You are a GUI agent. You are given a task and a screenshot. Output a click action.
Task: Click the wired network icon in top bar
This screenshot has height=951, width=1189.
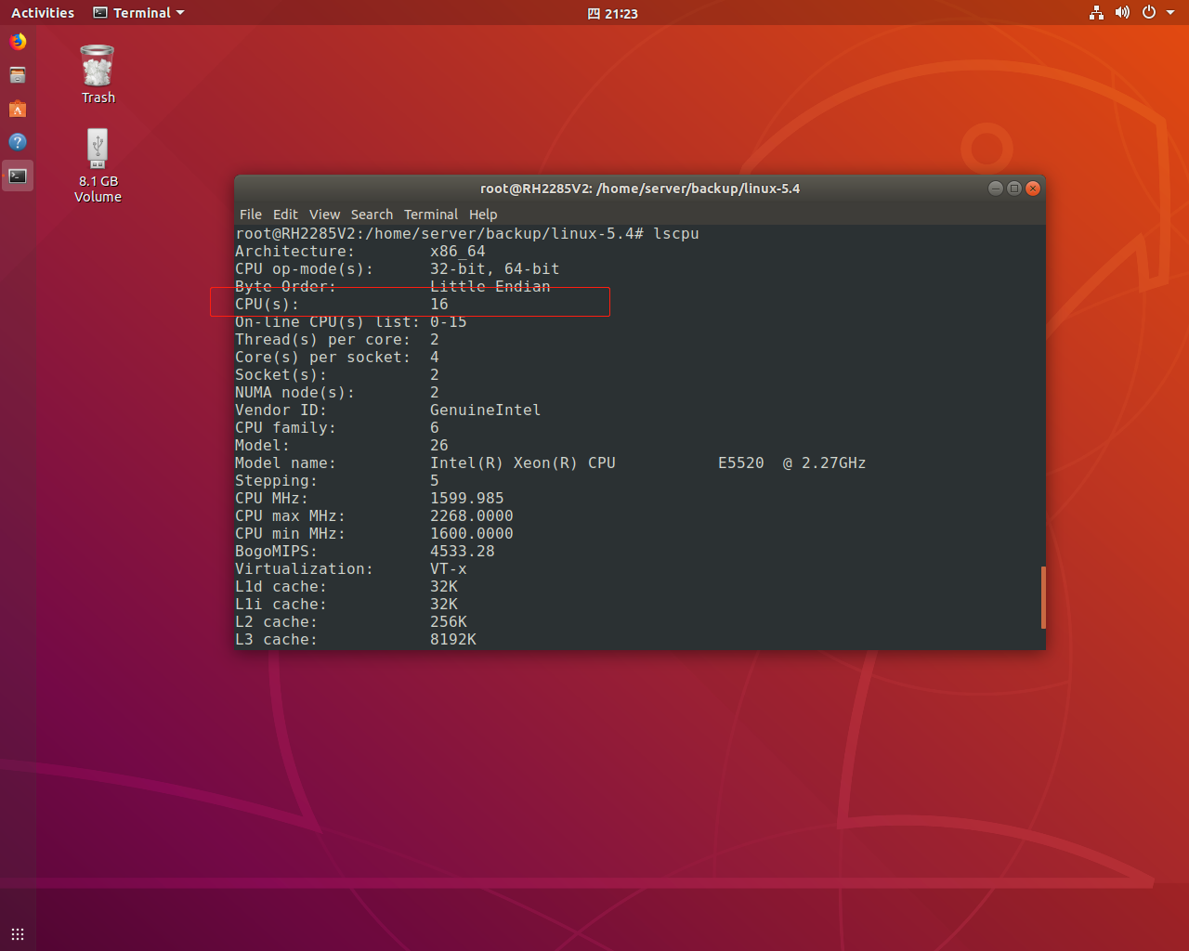click(x=1095, y=12)
